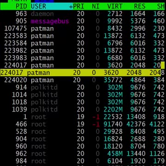Sort processes by the PID column header
This screenshot has width=166, height=166.
click(x=21, y=6)
